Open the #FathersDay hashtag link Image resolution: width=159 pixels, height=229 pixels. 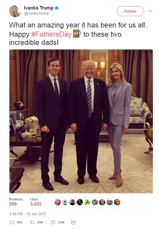click(x=51, y=34)
